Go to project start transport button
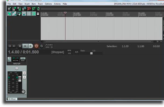 [x=10, y=46]
